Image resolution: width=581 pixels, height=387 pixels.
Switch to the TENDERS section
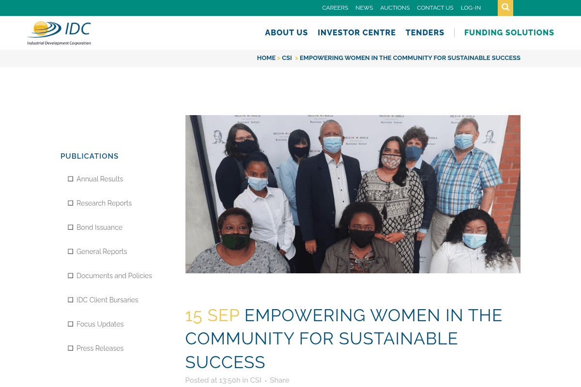click(425, 32)
